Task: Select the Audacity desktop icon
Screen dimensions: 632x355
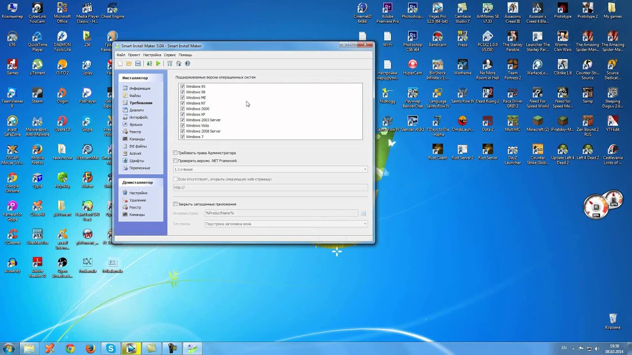Action: [x=12, y=265]
